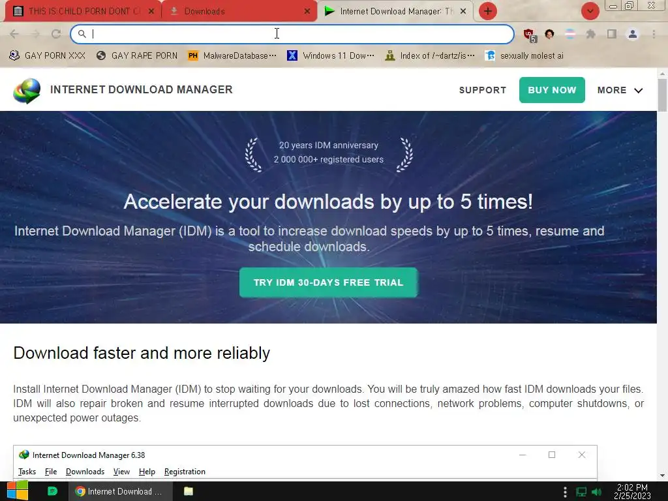Open the MalwareDatabase bookmark
Image resolution: width=668 pixels, height=501 pixels.
[232, 55]
